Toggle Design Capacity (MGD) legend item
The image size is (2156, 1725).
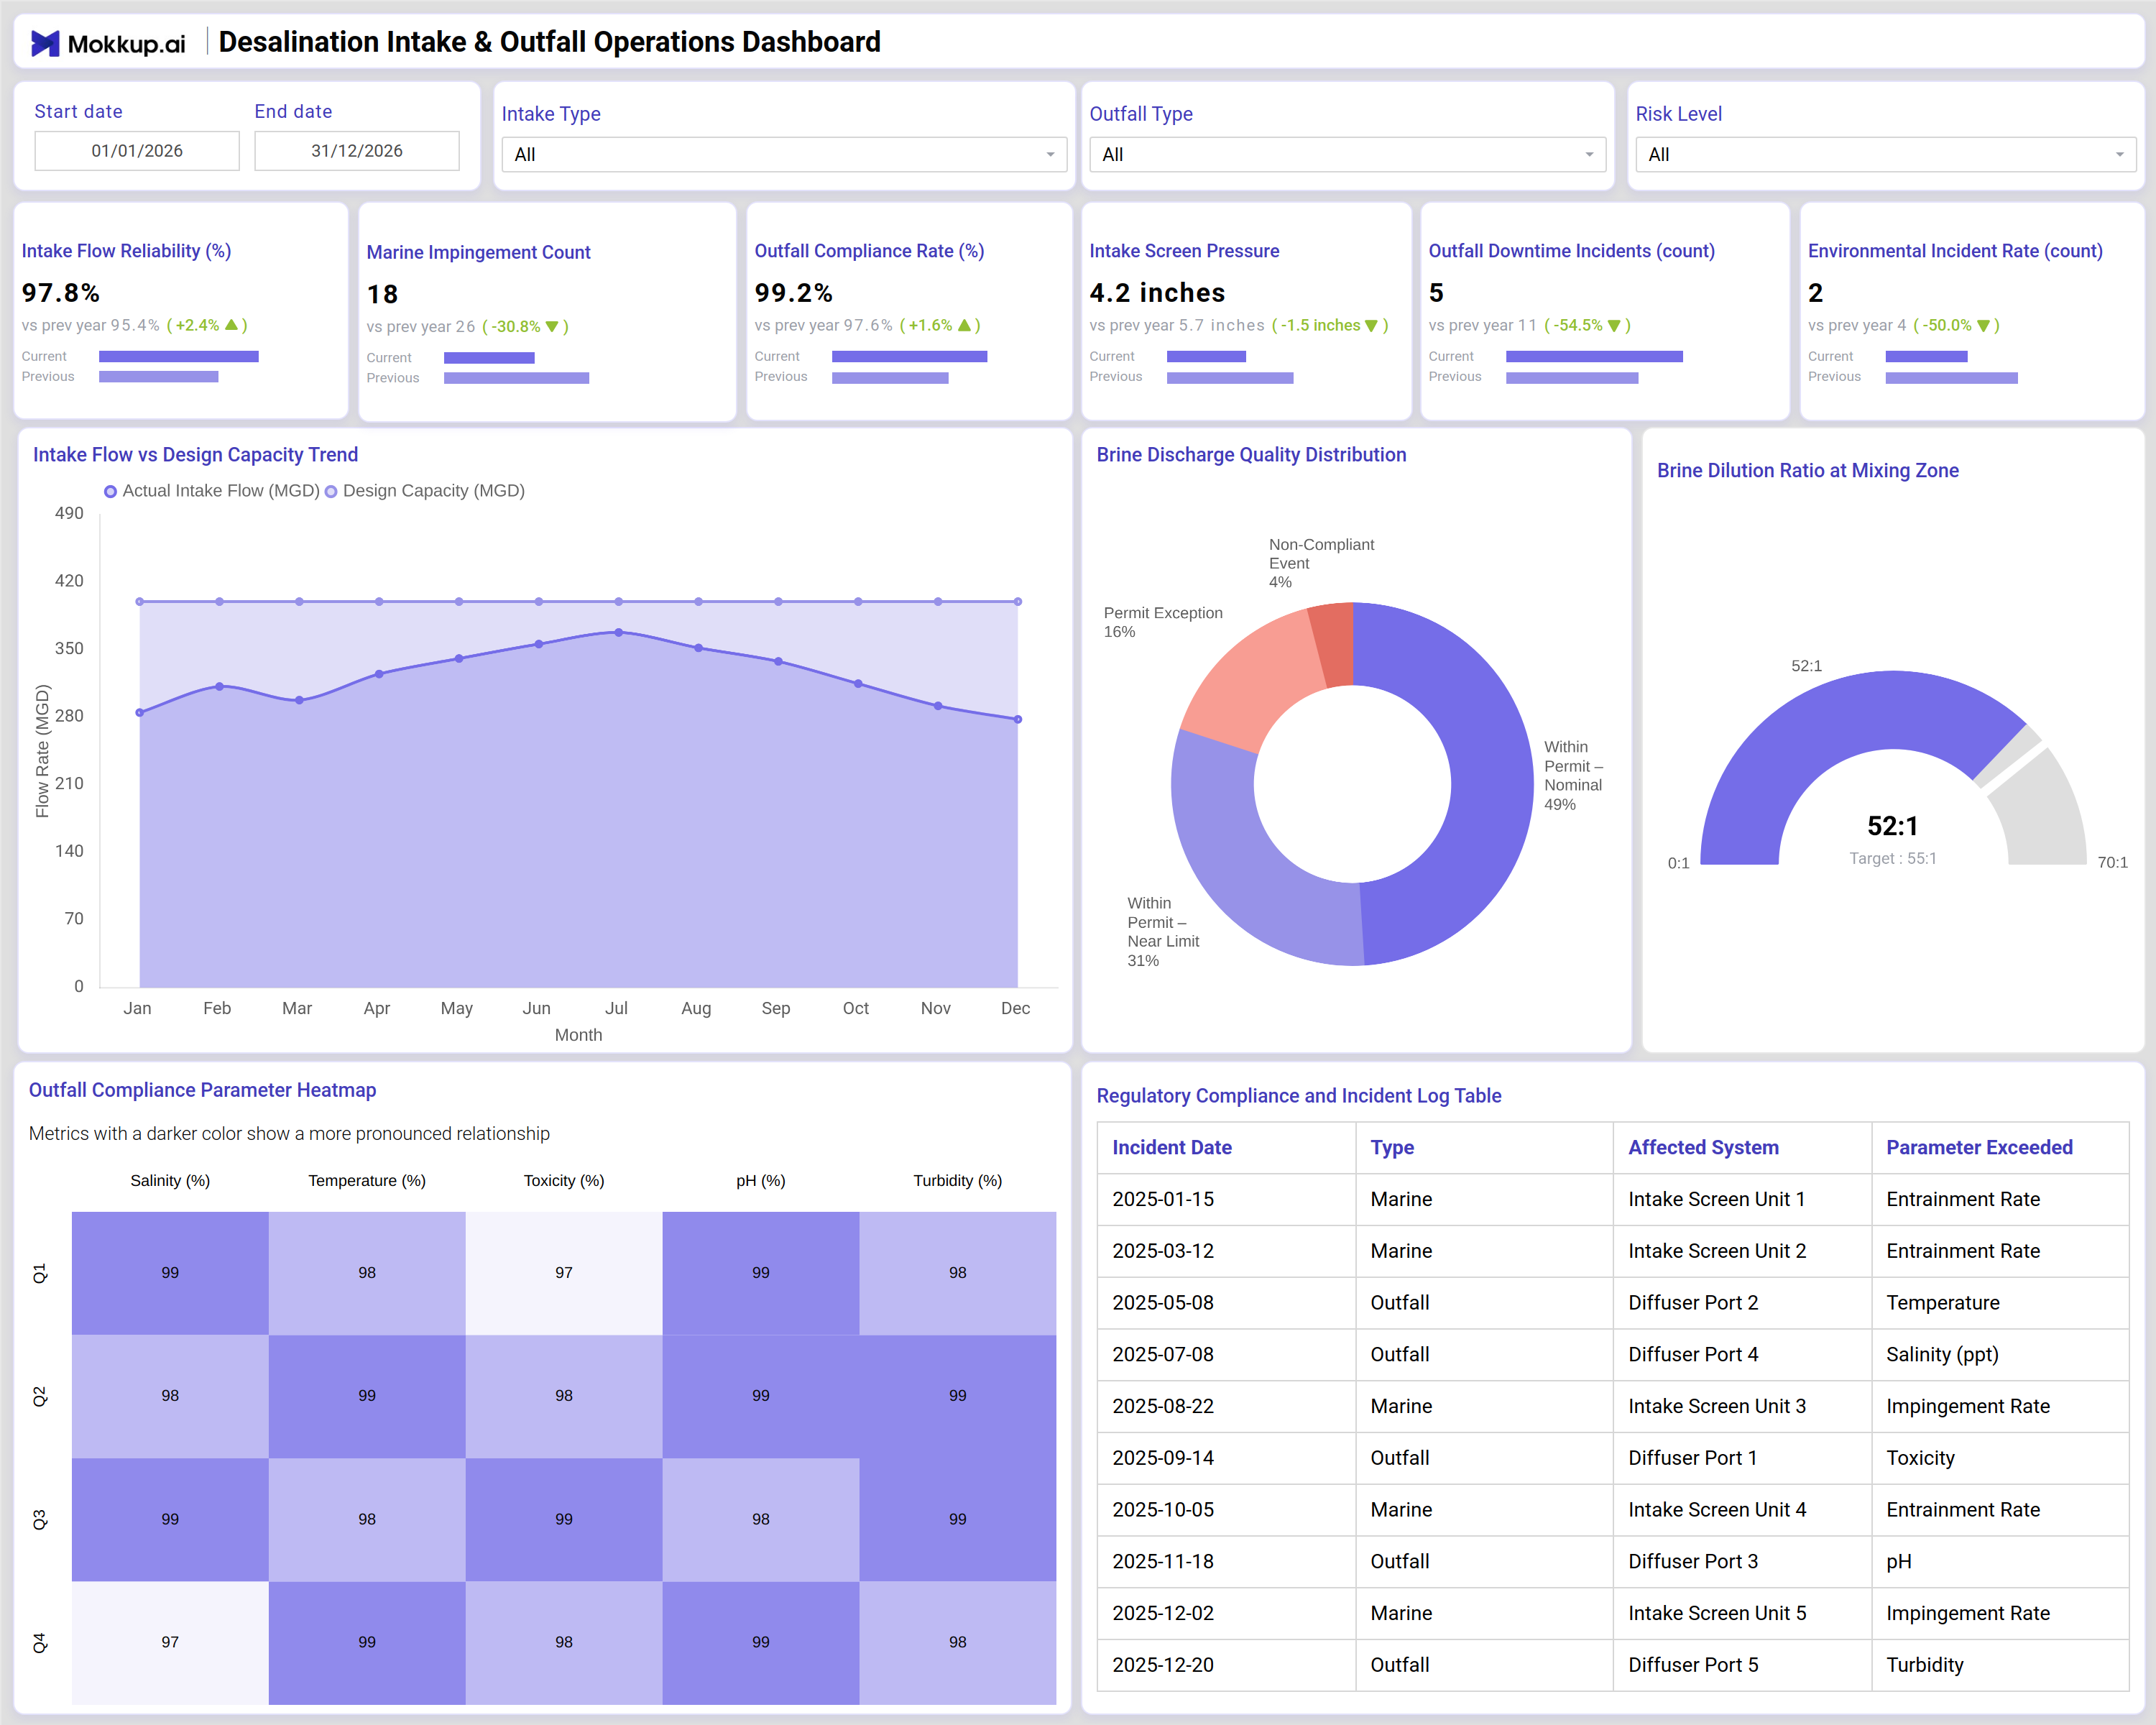coord(425,491)
